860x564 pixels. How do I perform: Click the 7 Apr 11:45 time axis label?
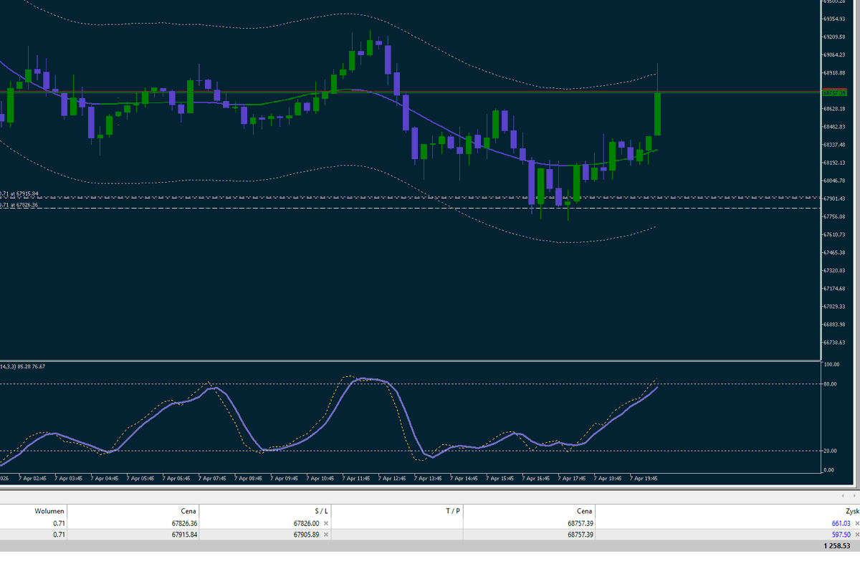(x=358, y=477)
